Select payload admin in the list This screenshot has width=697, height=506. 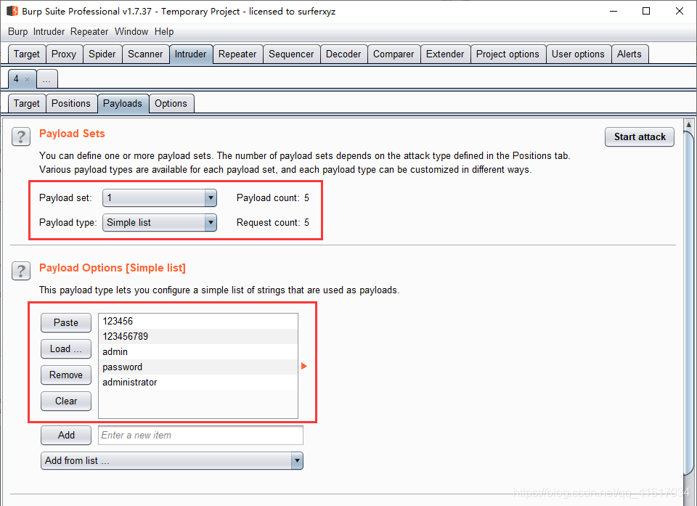[197, 351]
